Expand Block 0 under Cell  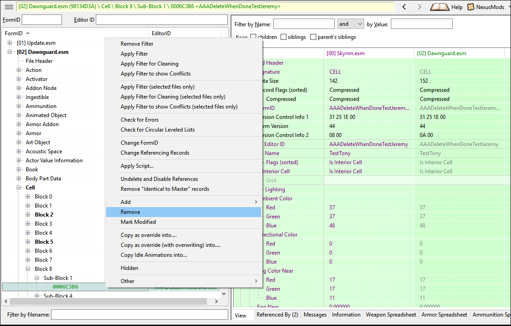(x=28, y=197)
